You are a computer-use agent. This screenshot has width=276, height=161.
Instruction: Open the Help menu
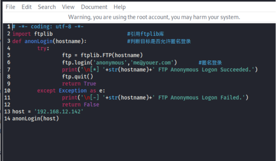[119, 7]
